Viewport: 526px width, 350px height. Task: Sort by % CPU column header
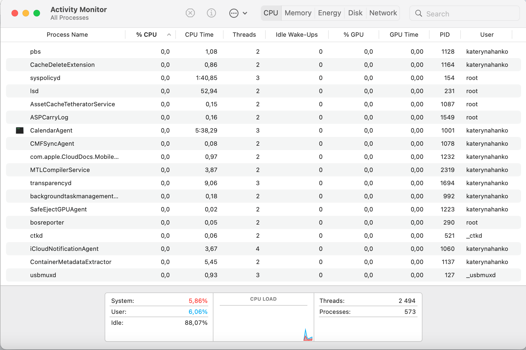coord(147,35)
